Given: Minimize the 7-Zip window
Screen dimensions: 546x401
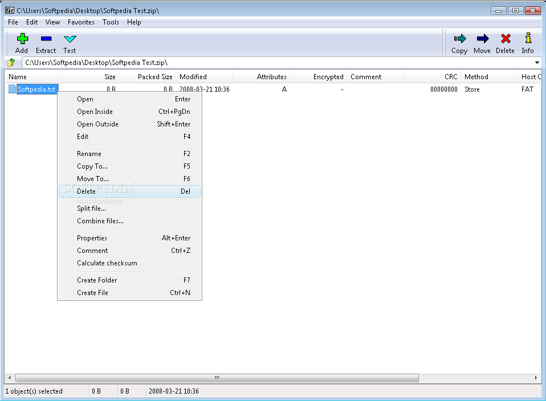Looking at the screenshot, I should point(498,11).
